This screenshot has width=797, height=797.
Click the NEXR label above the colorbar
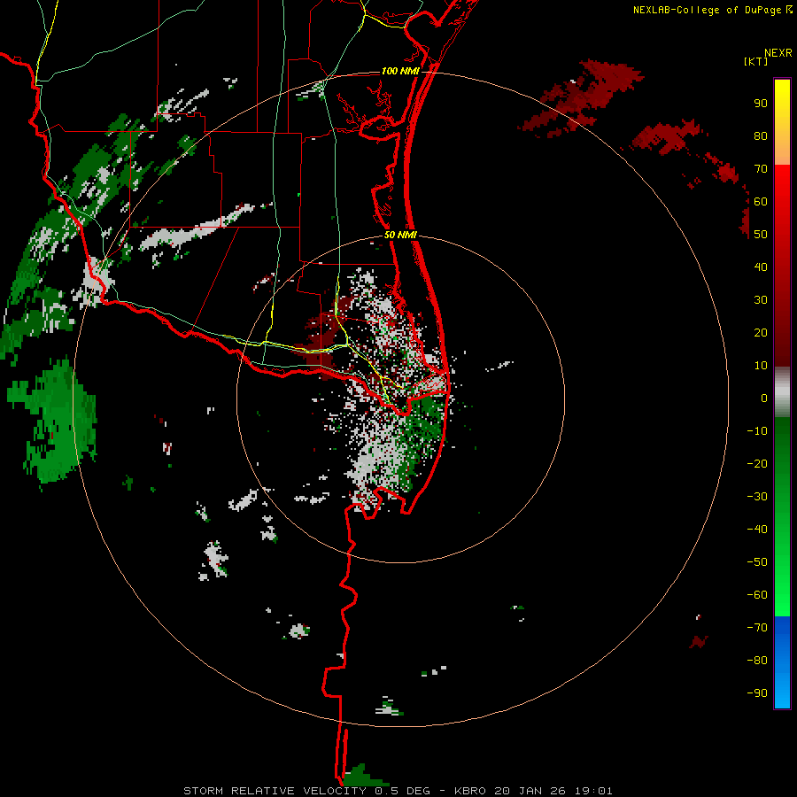pos(778,53)
